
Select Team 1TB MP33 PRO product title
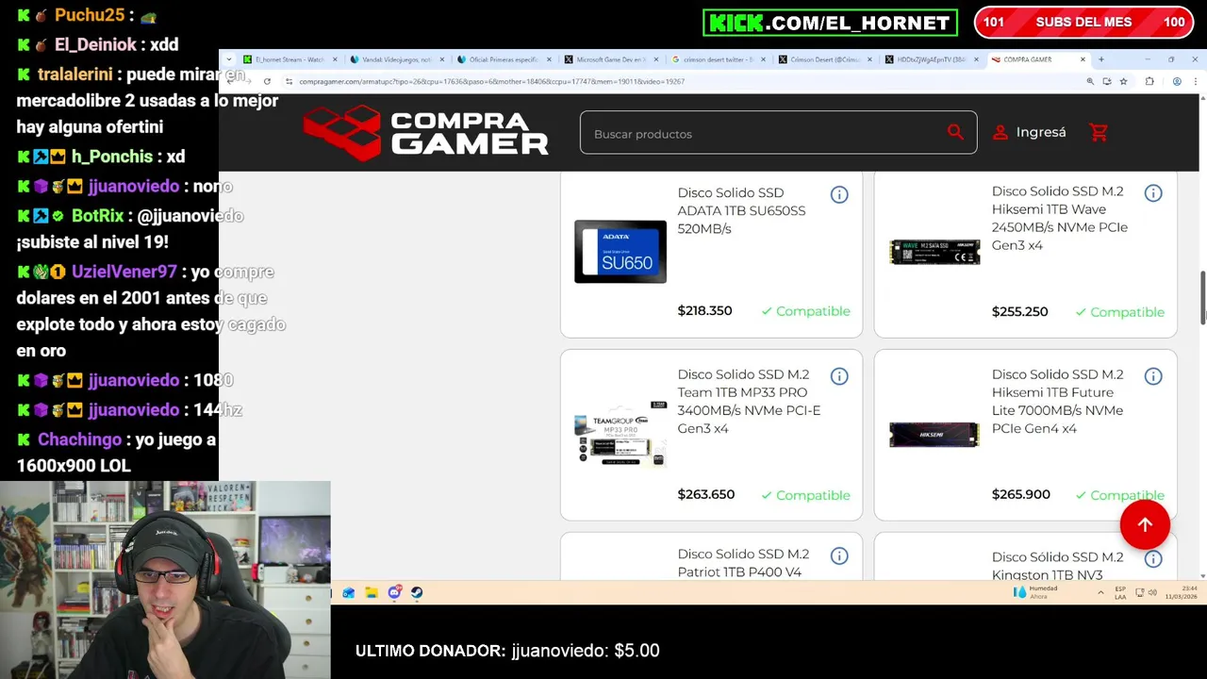pyautogui.click(x=749, y=401)
